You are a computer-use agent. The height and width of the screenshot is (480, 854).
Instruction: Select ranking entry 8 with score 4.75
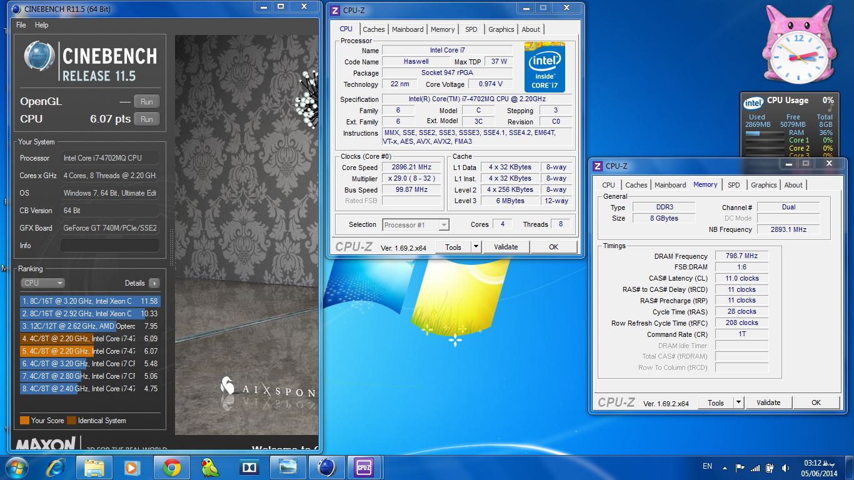coord(90,389)
